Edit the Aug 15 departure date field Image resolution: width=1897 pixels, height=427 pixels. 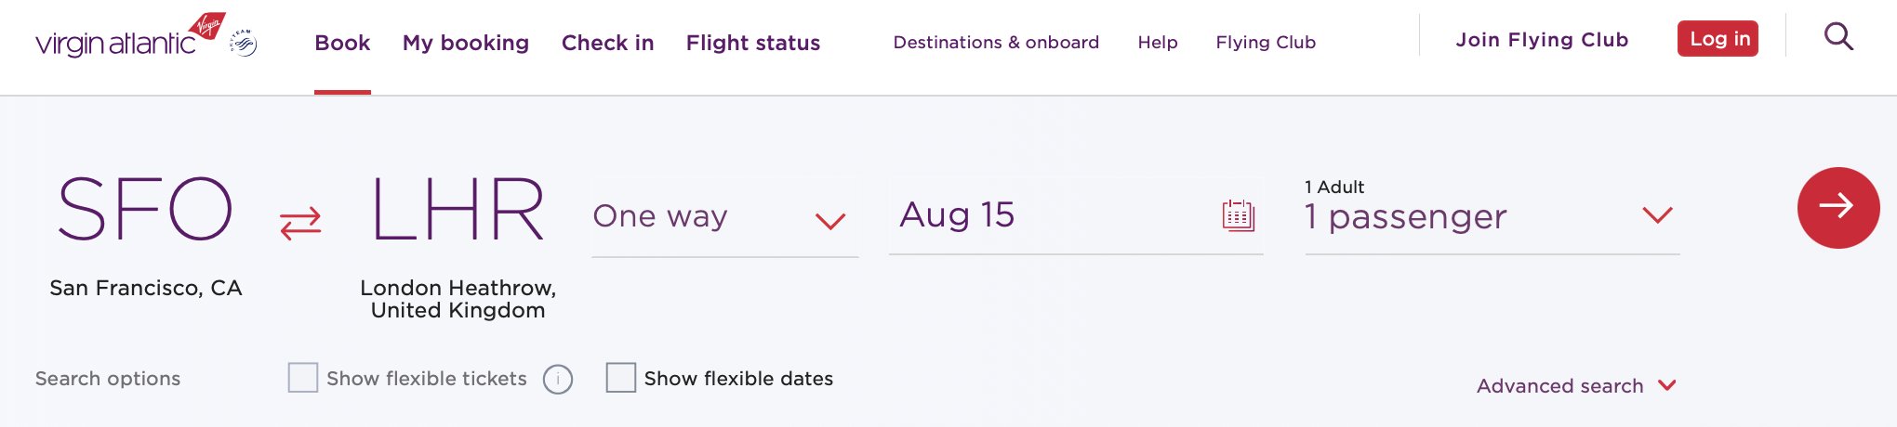tap(1076, 215)
